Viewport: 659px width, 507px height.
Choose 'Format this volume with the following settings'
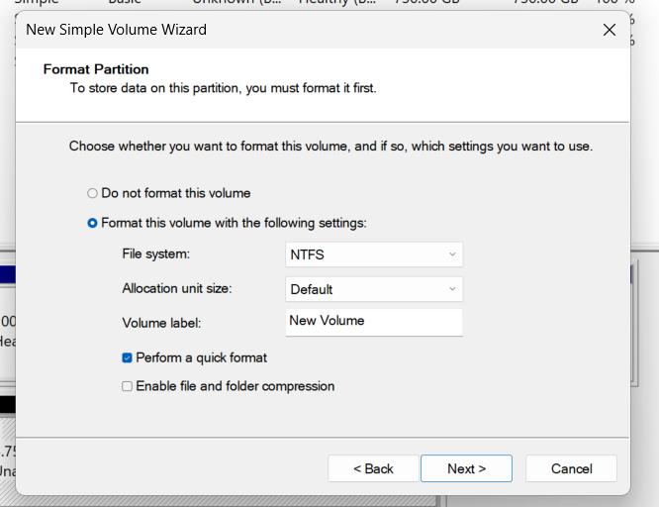93,223
